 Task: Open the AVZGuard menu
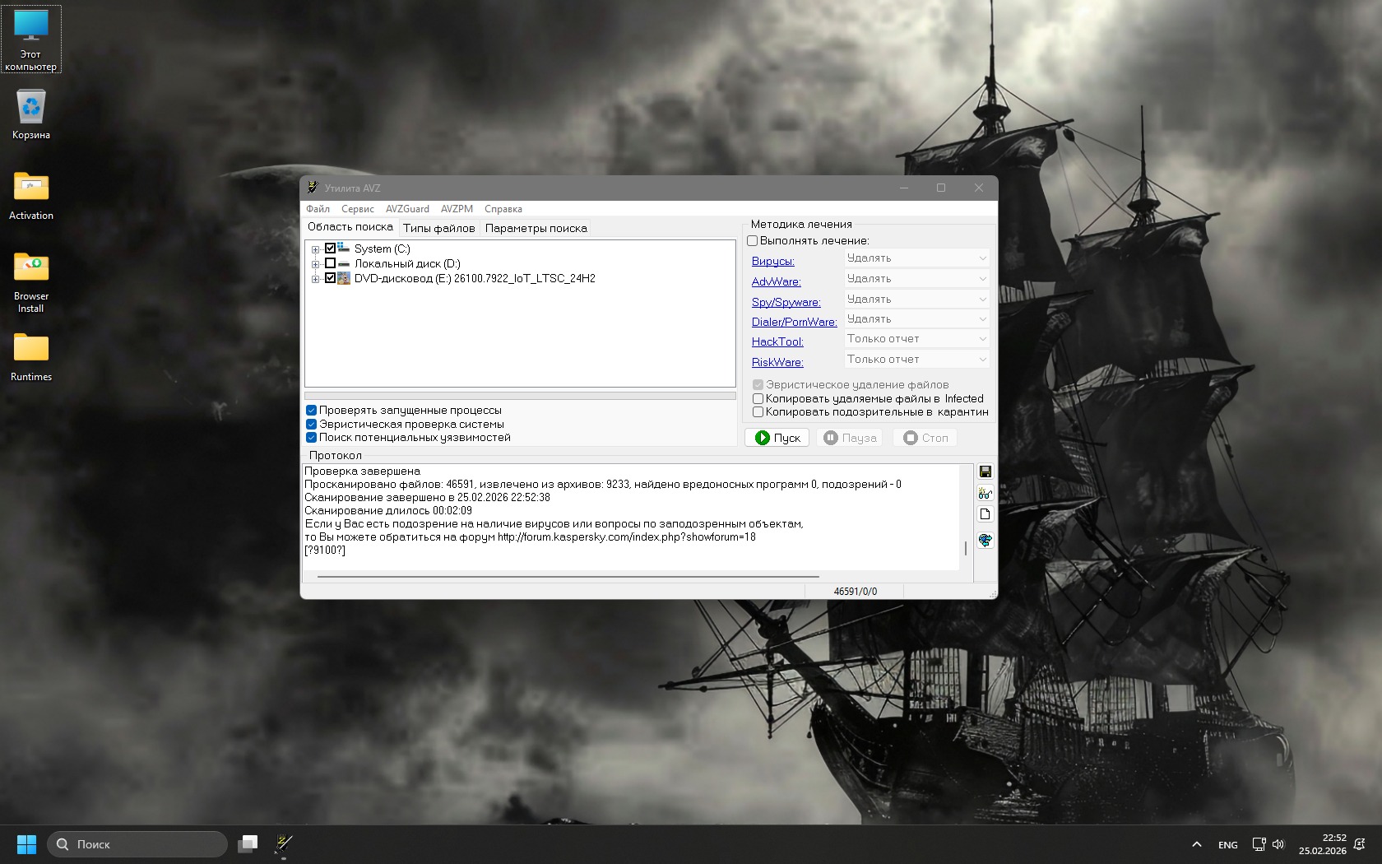click(x=407, y=209)
